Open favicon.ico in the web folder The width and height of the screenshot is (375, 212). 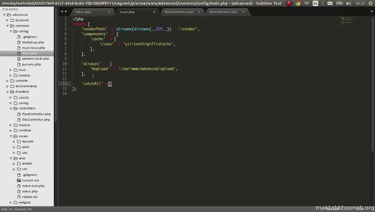pos(30,180)
